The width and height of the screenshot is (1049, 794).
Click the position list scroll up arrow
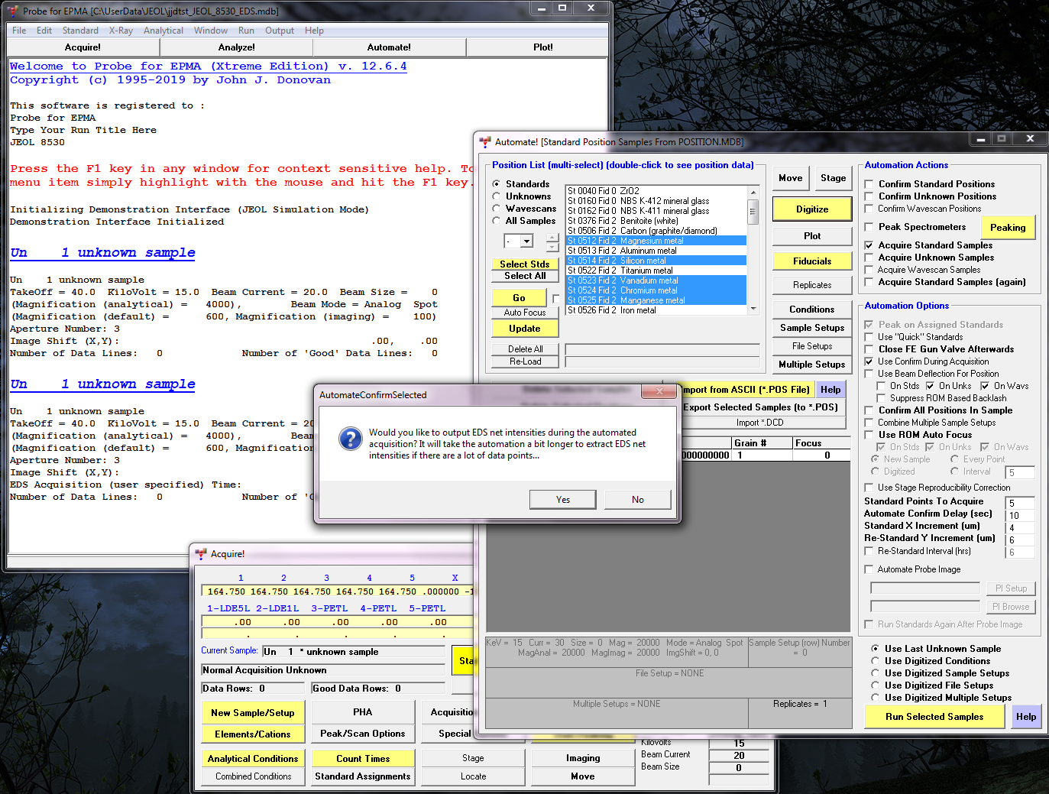pos(753,193)
